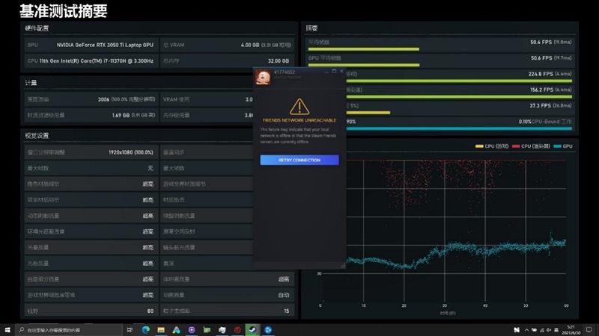The width and height of the screenshot is (599, 336).
Task: Expand hidden system tray icons chevron
Action: coord(527,330)
